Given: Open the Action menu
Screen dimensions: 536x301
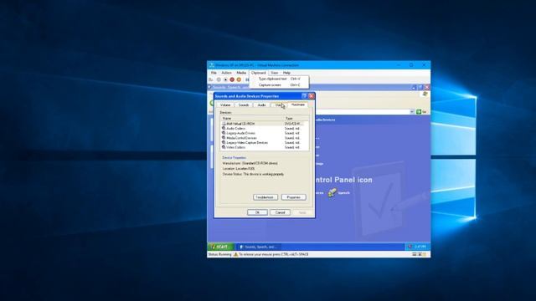Looking at the screenshot, I should pos(226,73).
